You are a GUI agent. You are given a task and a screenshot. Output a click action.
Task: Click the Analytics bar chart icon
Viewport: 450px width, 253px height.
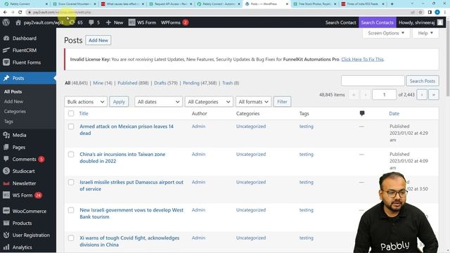click(x=6, y=247)
